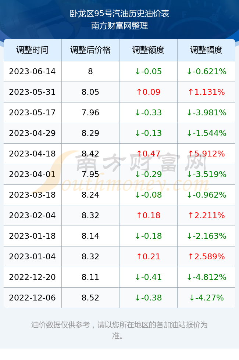Click the 油价数据仅供参考 disclaimer text
This screenshot has width=239, height=360.
60,325
